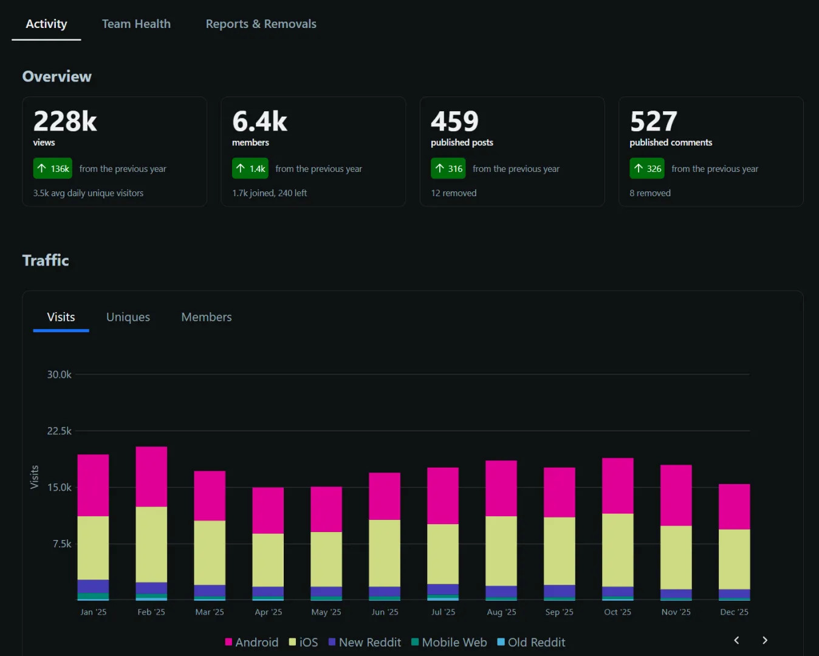
Task: Go to previous traffic period with left chevron
Action: point(736,640)
